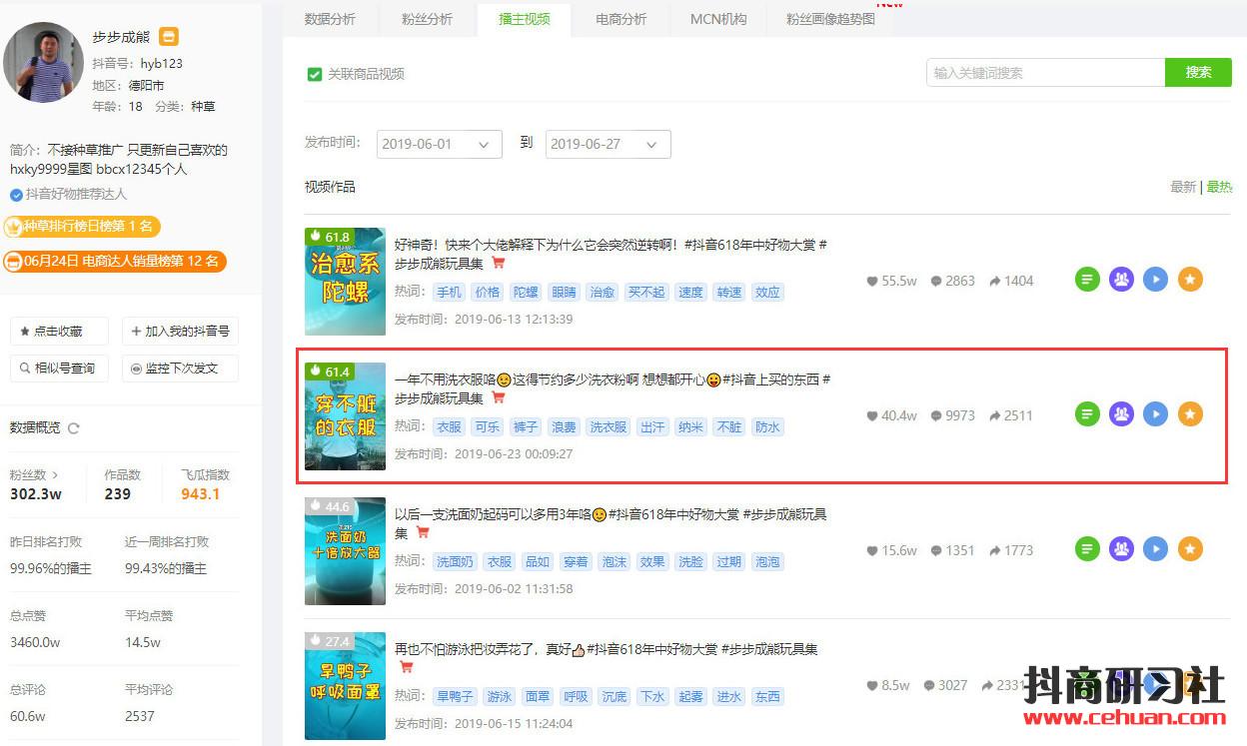
Task: Click shopping cart icon on 旱鸭子 video title
Action: (x=406, y=667)
